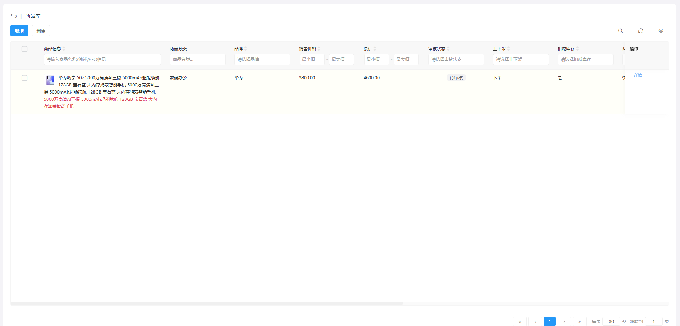Image resolution: width=680 pixels, height=326 pixels.
Task: Open 详情 link for the Huawei product
Action: point(638,75)
